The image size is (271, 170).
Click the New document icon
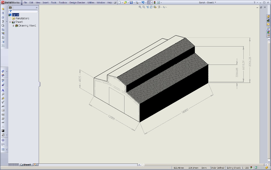coord(119,3)
